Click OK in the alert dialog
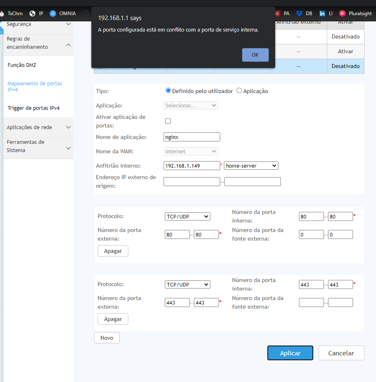Viewport: 376px width, 382px height. tap(255, 55)
